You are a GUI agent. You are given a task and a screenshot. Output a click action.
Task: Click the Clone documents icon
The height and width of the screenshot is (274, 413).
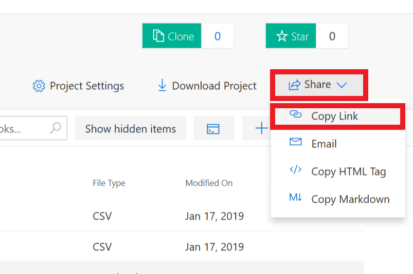158,36
